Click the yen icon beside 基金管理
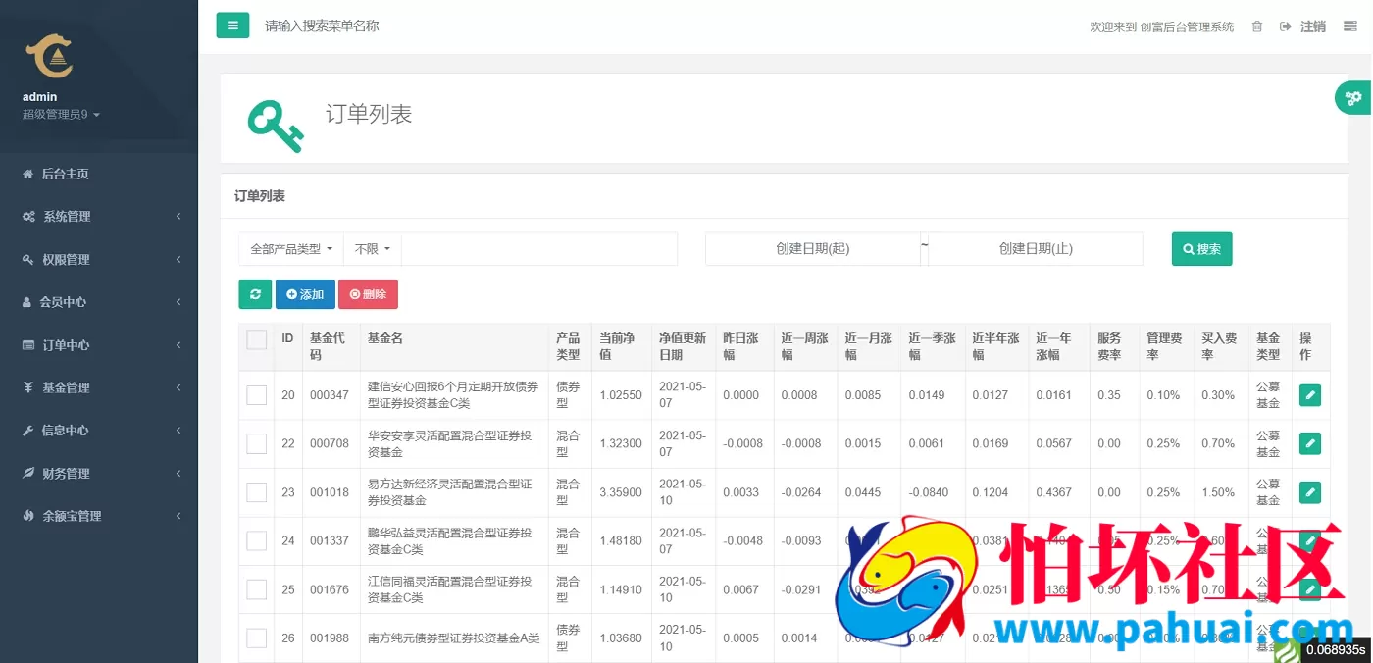 (28, 387)
